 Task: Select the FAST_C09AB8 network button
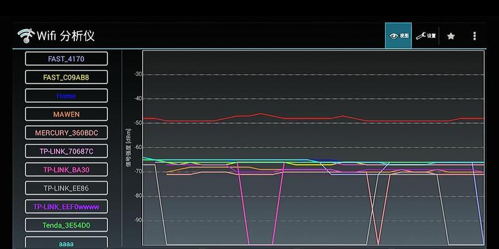tap(66, 77)
